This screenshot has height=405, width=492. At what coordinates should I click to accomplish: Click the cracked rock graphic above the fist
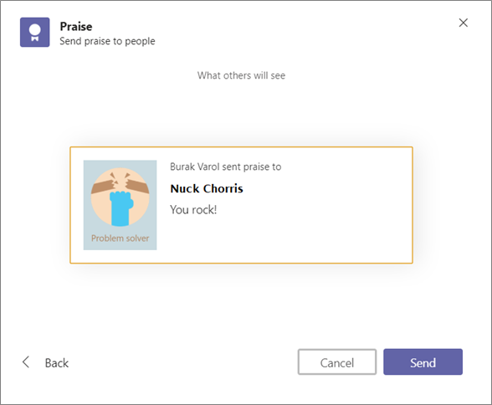pyautogui.click(x=120, y=183)
